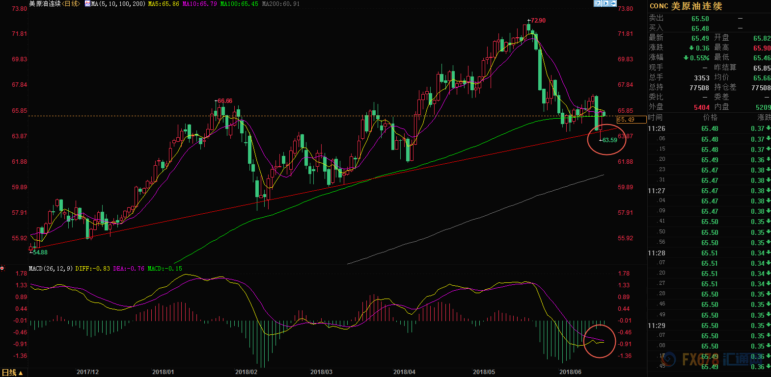
Task: Select the 11:28 tick row
Action: (709, 253)
